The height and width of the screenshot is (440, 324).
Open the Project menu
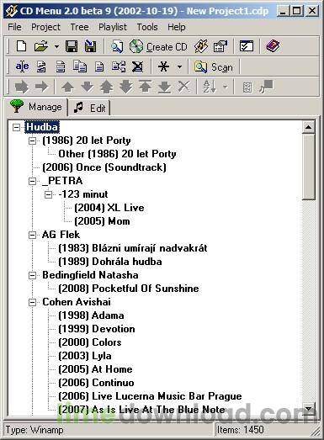click(45, 27)
